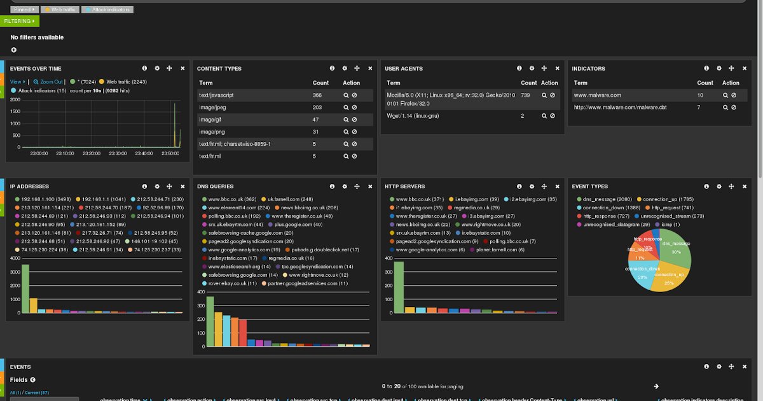The image size is (763, 401).
Task: Open Indicators panel settings gear
Action: point(719,68)
